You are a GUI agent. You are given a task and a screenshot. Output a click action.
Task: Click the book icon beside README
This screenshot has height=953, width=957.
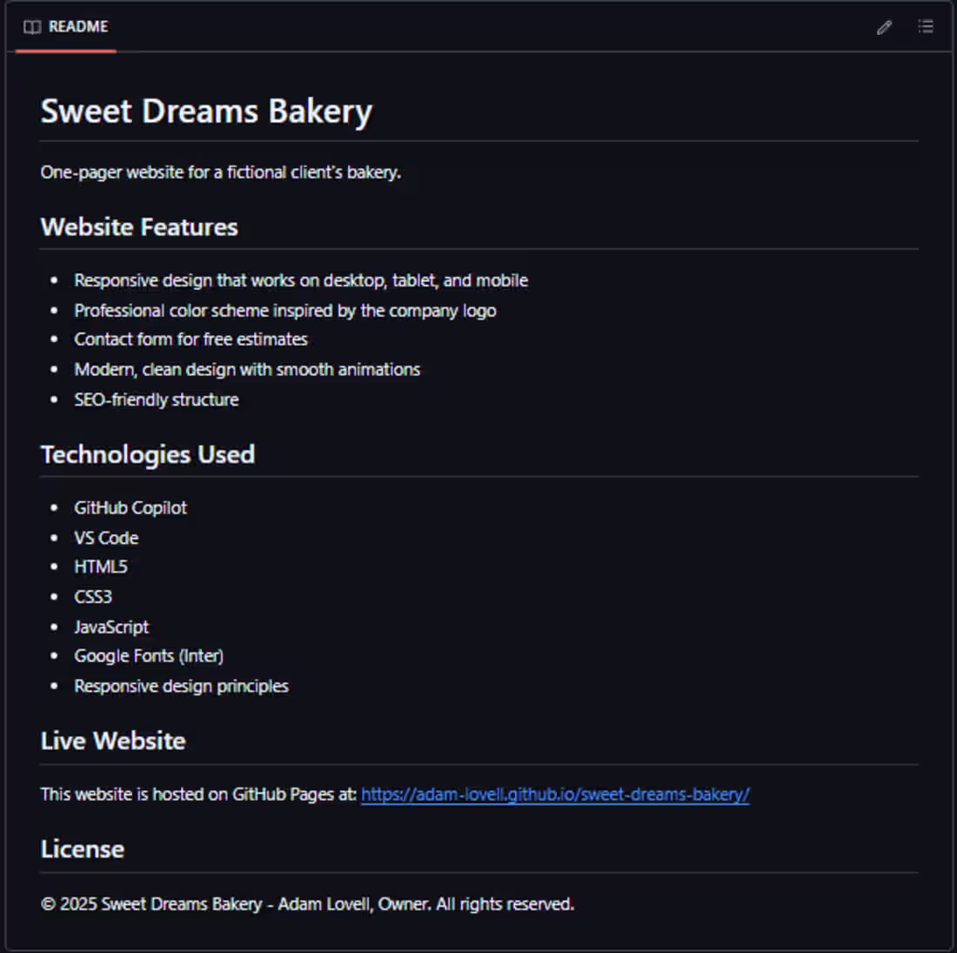coord(32,27)
